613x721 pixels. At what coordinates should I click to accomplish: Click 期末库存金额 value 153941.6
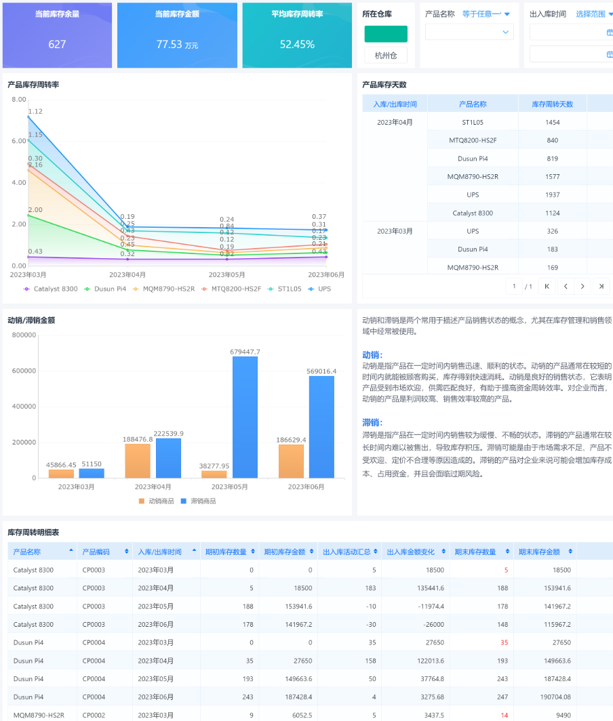tap(557, 588)
